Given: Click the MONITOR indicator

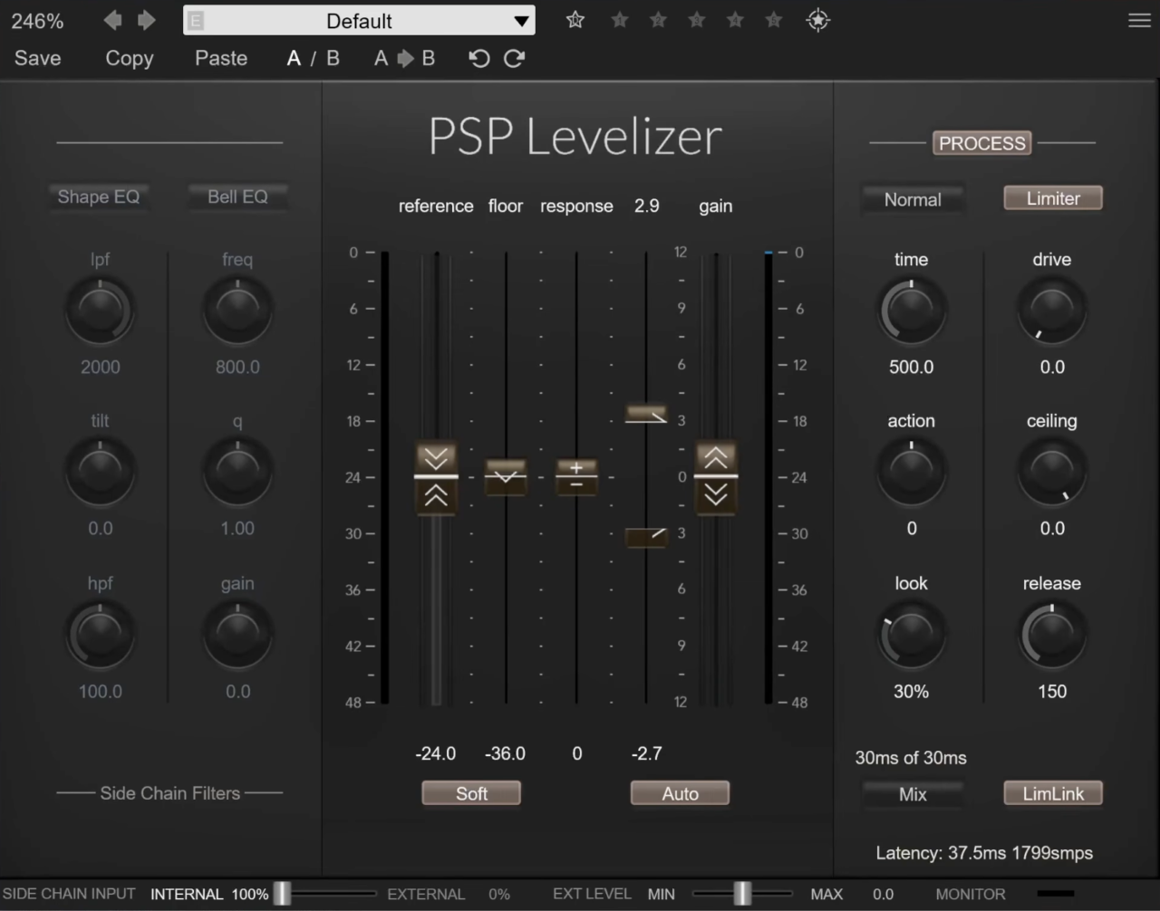Looking at the screenshot, I should pos(1056,894).
